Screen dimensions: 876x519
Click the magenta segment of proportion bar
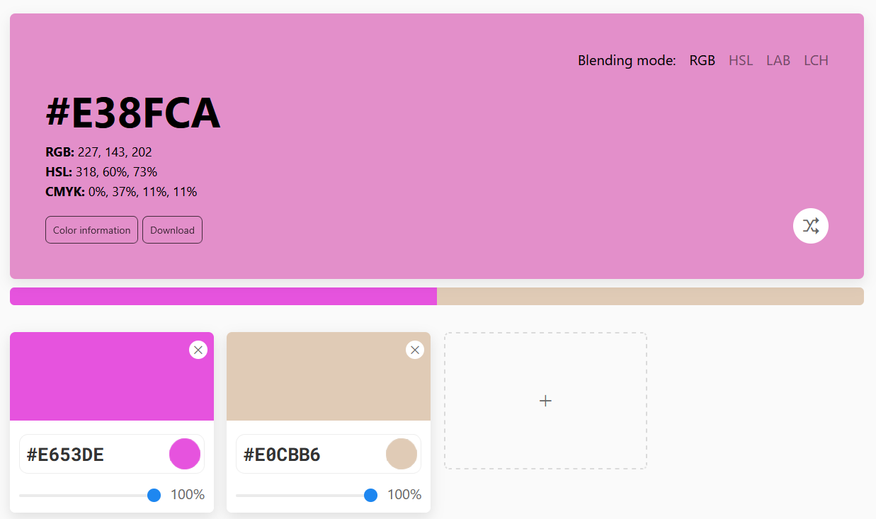(223, 296)
